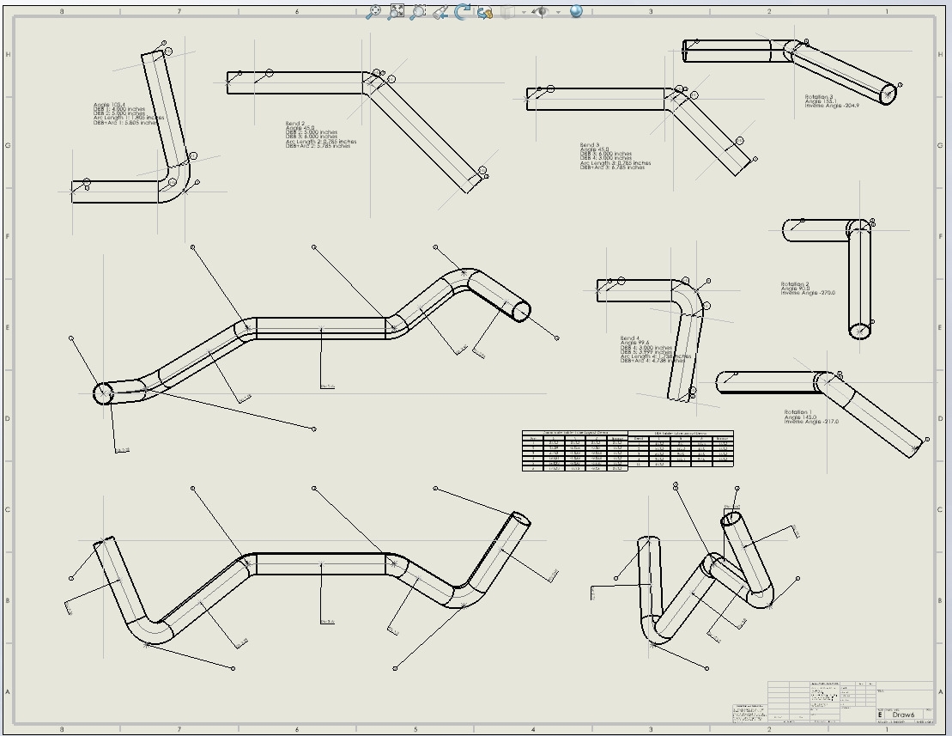Screen dimensions: 952x736
Task: Click zone letter E on sheet border
Action: click(x=7, y=326)
